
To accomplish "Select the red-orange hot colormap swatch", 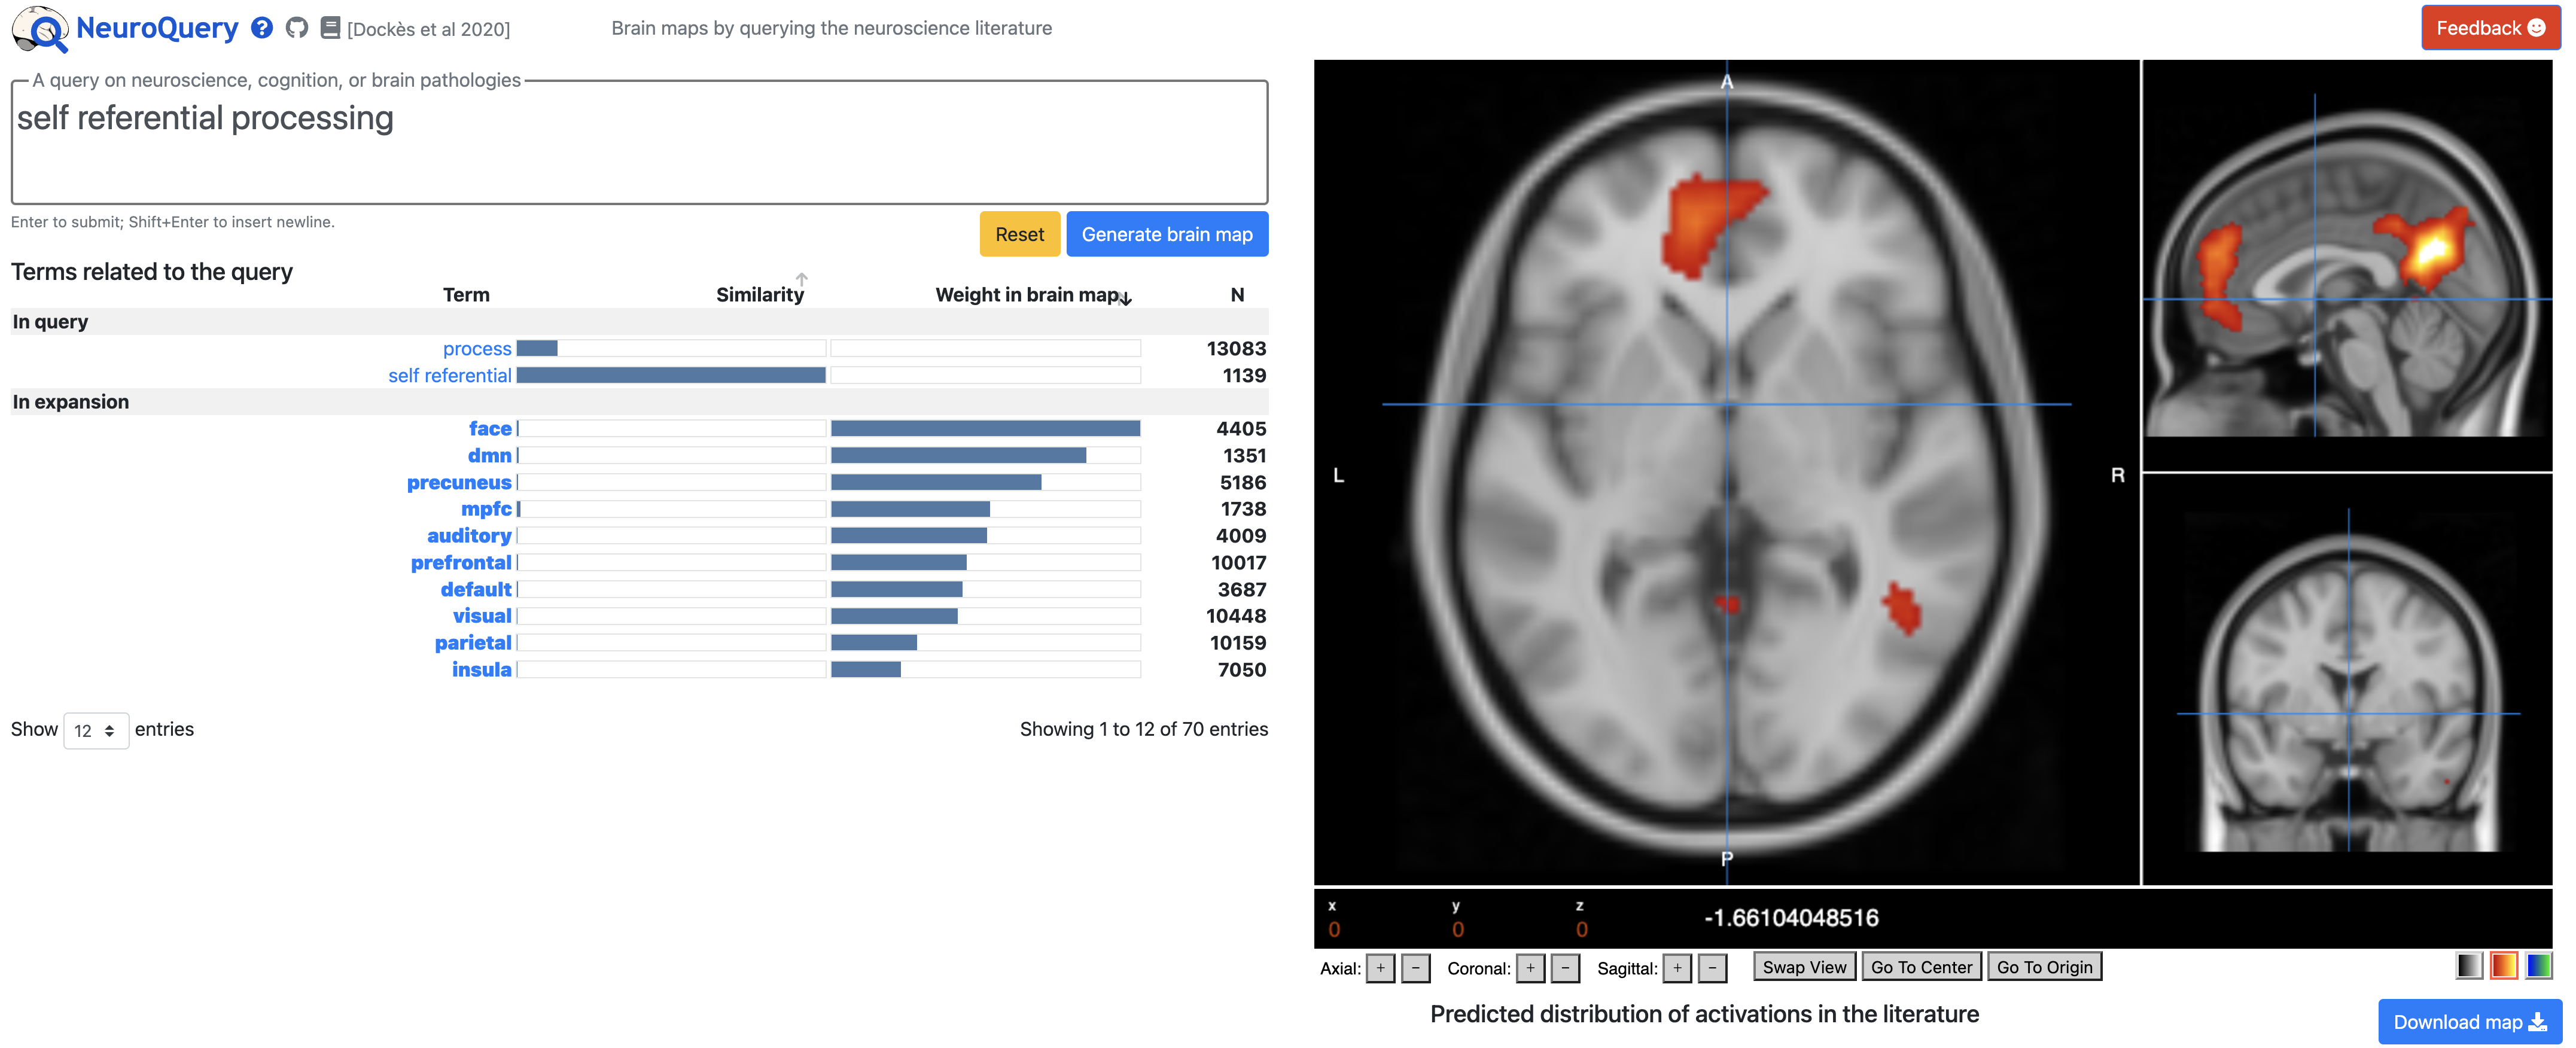I will tap(2503, 966).
